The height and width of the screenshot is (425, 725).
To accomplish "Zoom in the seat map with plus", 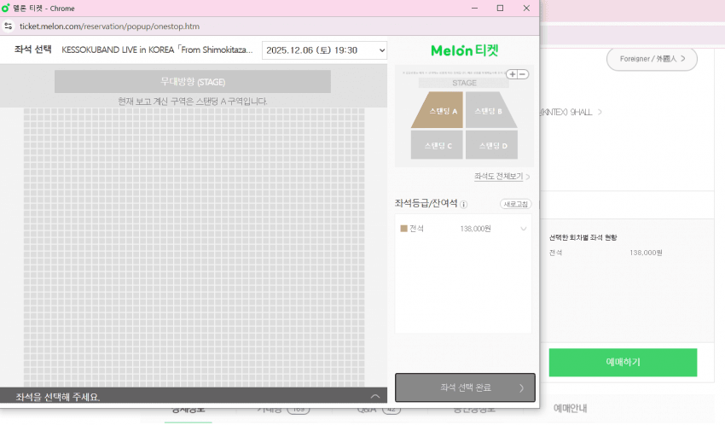I will [513, 74].
